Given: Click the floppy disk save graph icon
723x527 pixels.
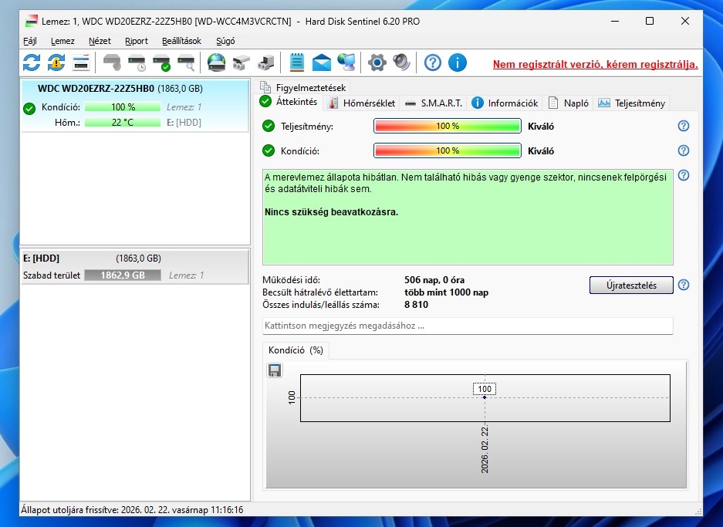Looking at the screenshot, I should click(275, 370).
